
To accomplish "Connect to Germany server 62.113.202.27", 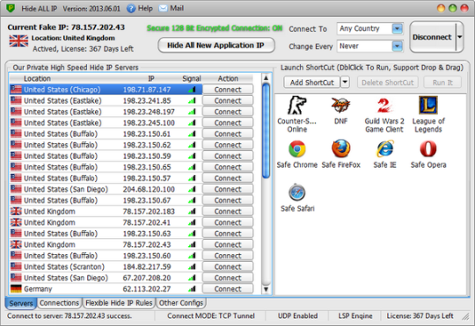I will (x=228, y=289).
